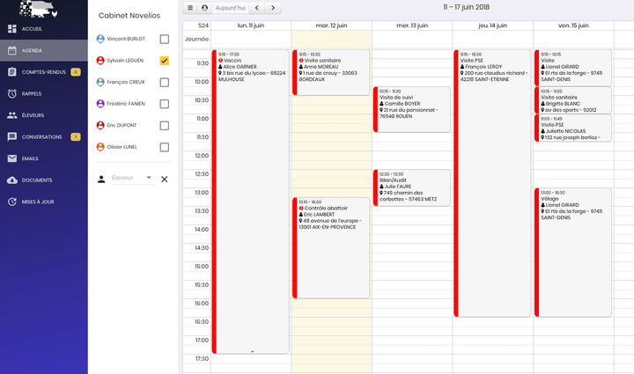This screenshot has width=634, height=374.
Task: Open Comptes-rendus clipboard icon
Action: click(x=12, y=72)
